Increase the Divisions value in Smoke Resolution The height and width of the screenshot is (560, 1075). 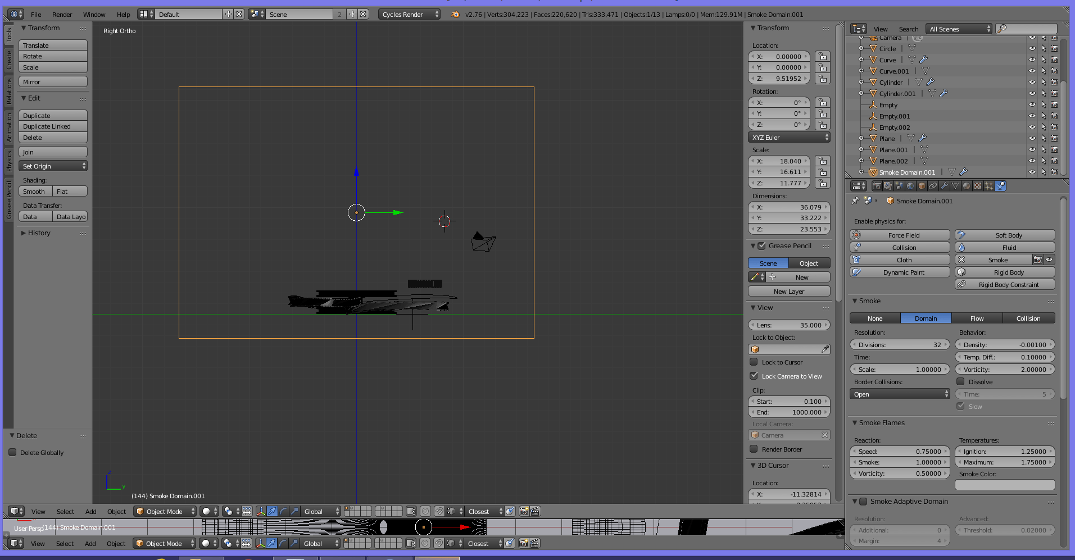(x=946, y=344)
